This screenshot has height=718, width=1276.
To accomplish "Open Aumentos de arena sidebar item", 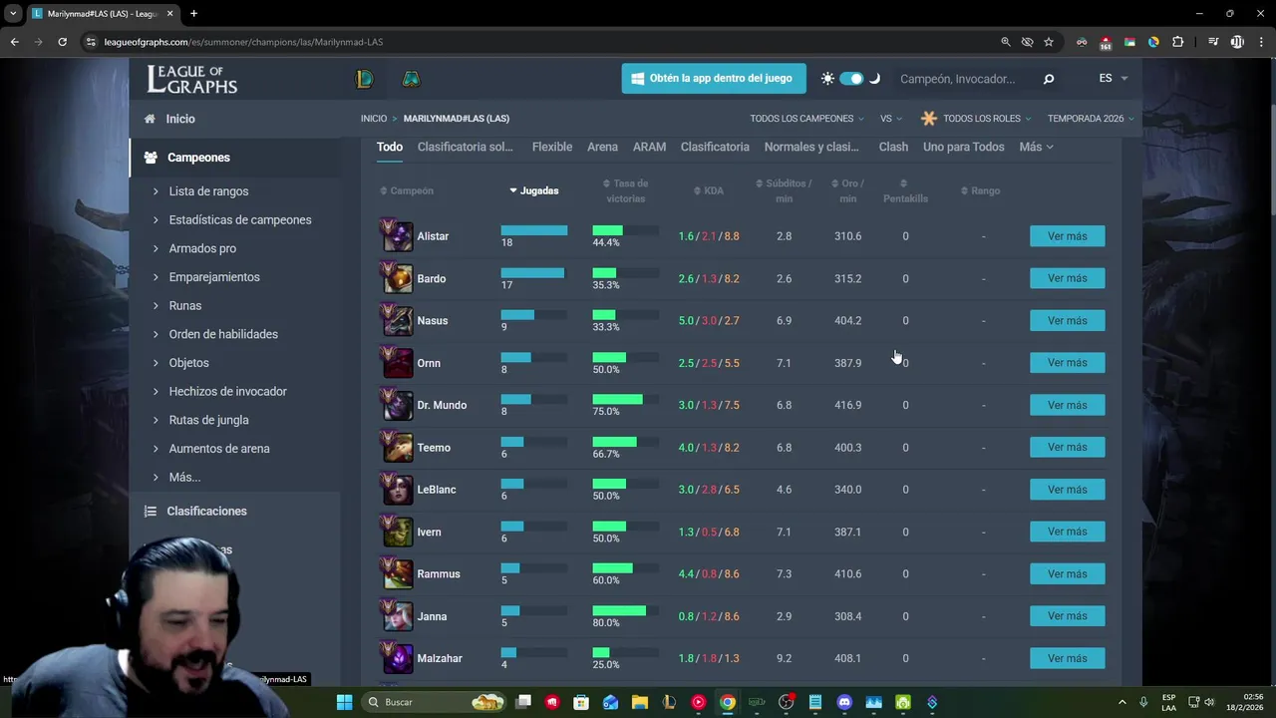I will click(219, 449).
